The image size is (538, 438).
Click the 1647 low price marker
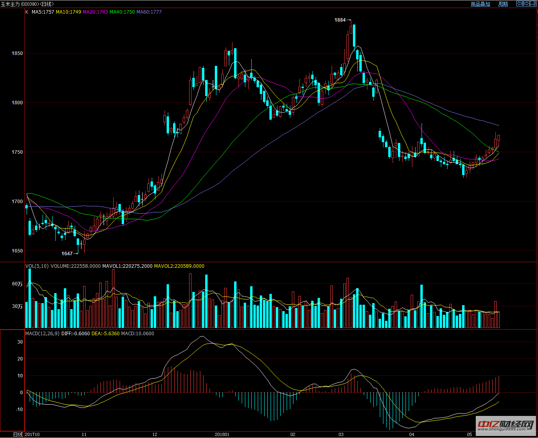[67, 253]
